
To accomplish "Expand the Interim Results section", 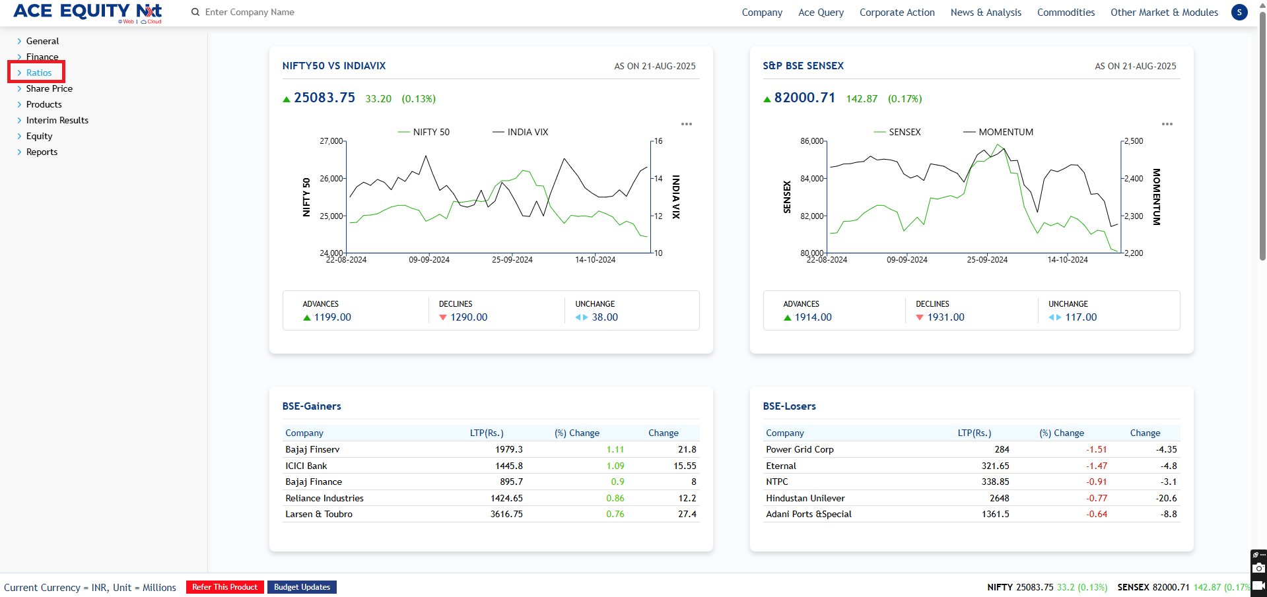I will coord(57,120).
